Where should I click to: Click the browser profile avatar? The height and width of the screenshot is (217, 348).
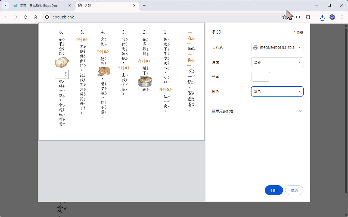pos(332,17)
